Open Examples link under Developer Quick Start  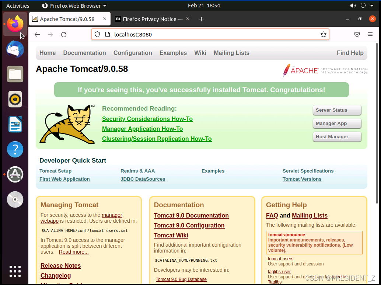(213, 171)
